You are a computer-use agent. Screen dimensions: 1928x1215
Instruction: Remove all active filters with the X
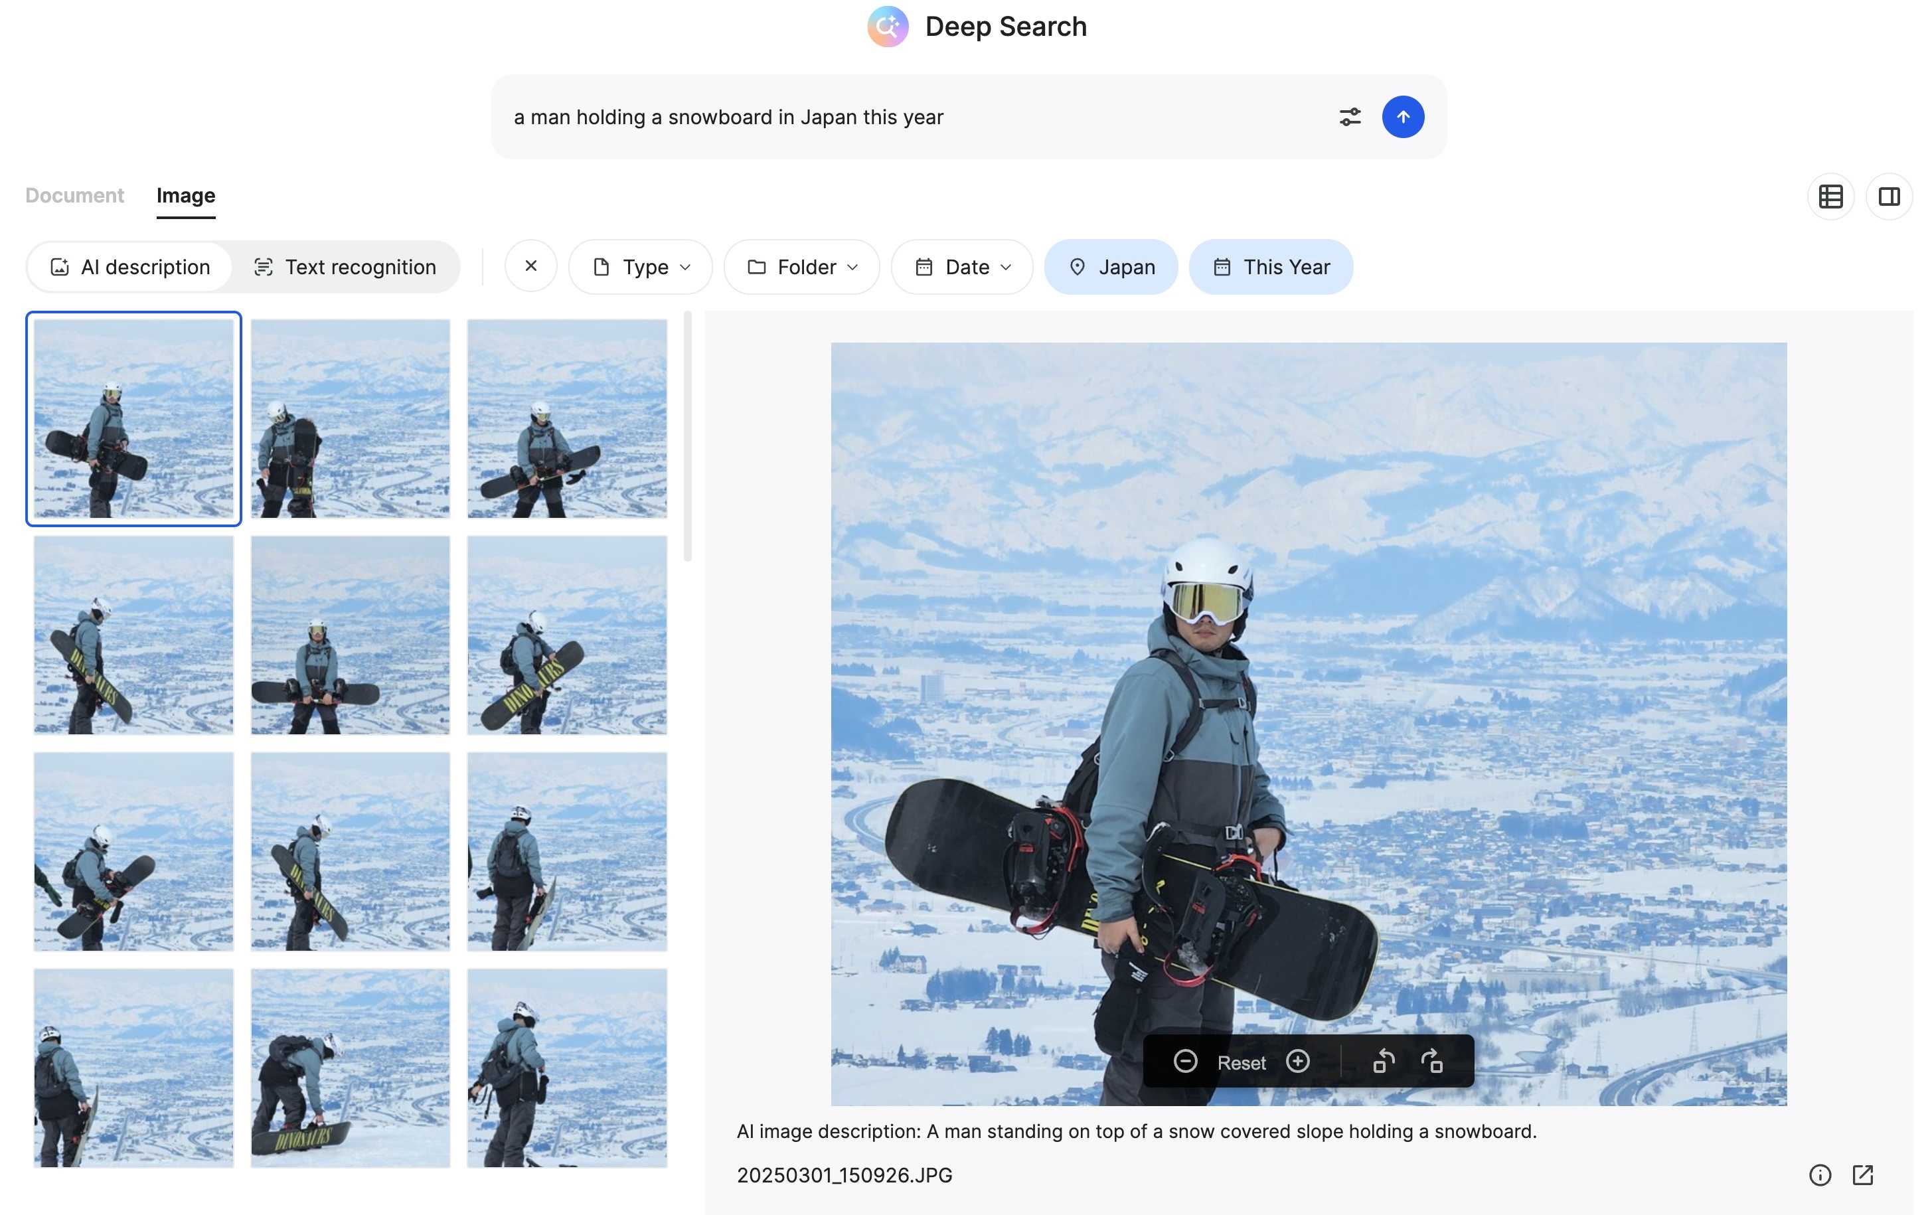click(530, 266)
